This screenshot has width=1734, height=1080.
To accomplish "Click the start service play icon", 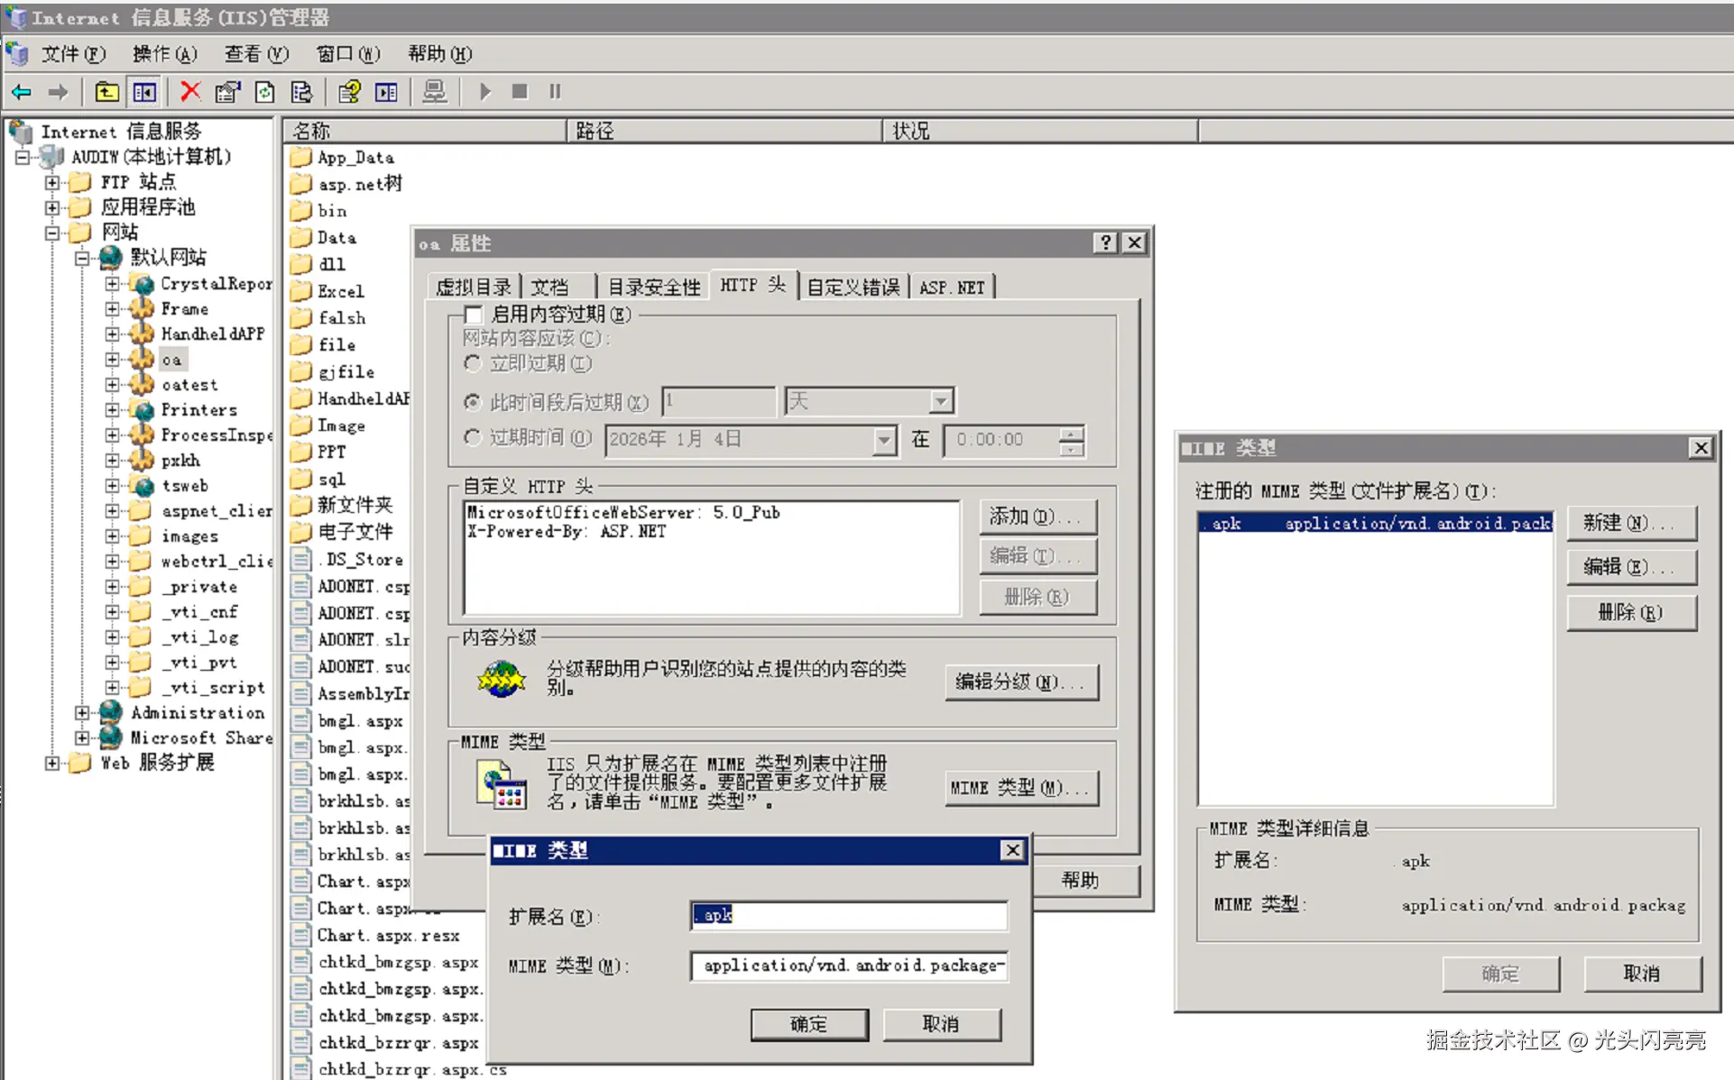I will (484, 91).
